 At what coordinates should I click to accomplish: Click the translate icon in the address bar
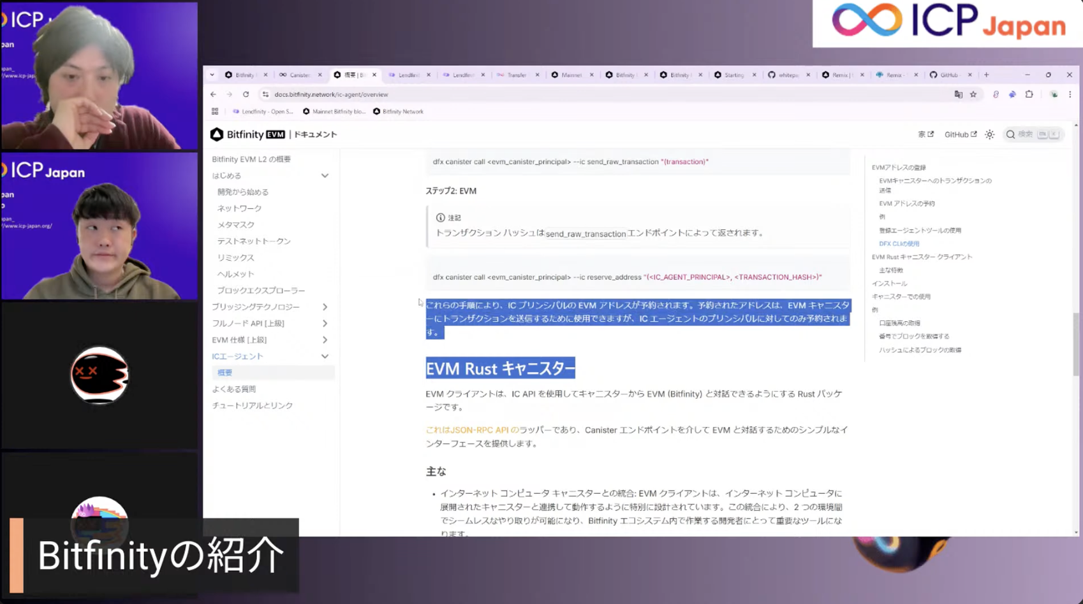(x=958, y=94)
